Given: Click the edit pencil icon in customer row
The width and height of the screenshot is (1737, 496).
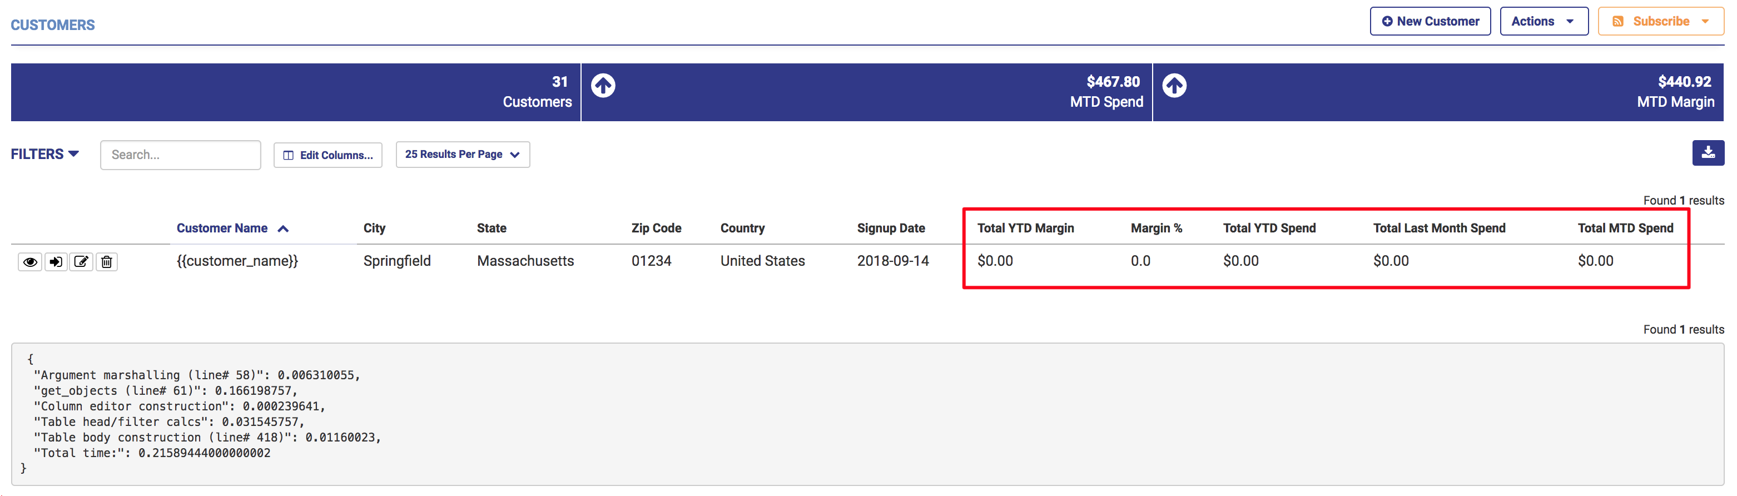Looking at the screenshot, I should pos(82,261).
